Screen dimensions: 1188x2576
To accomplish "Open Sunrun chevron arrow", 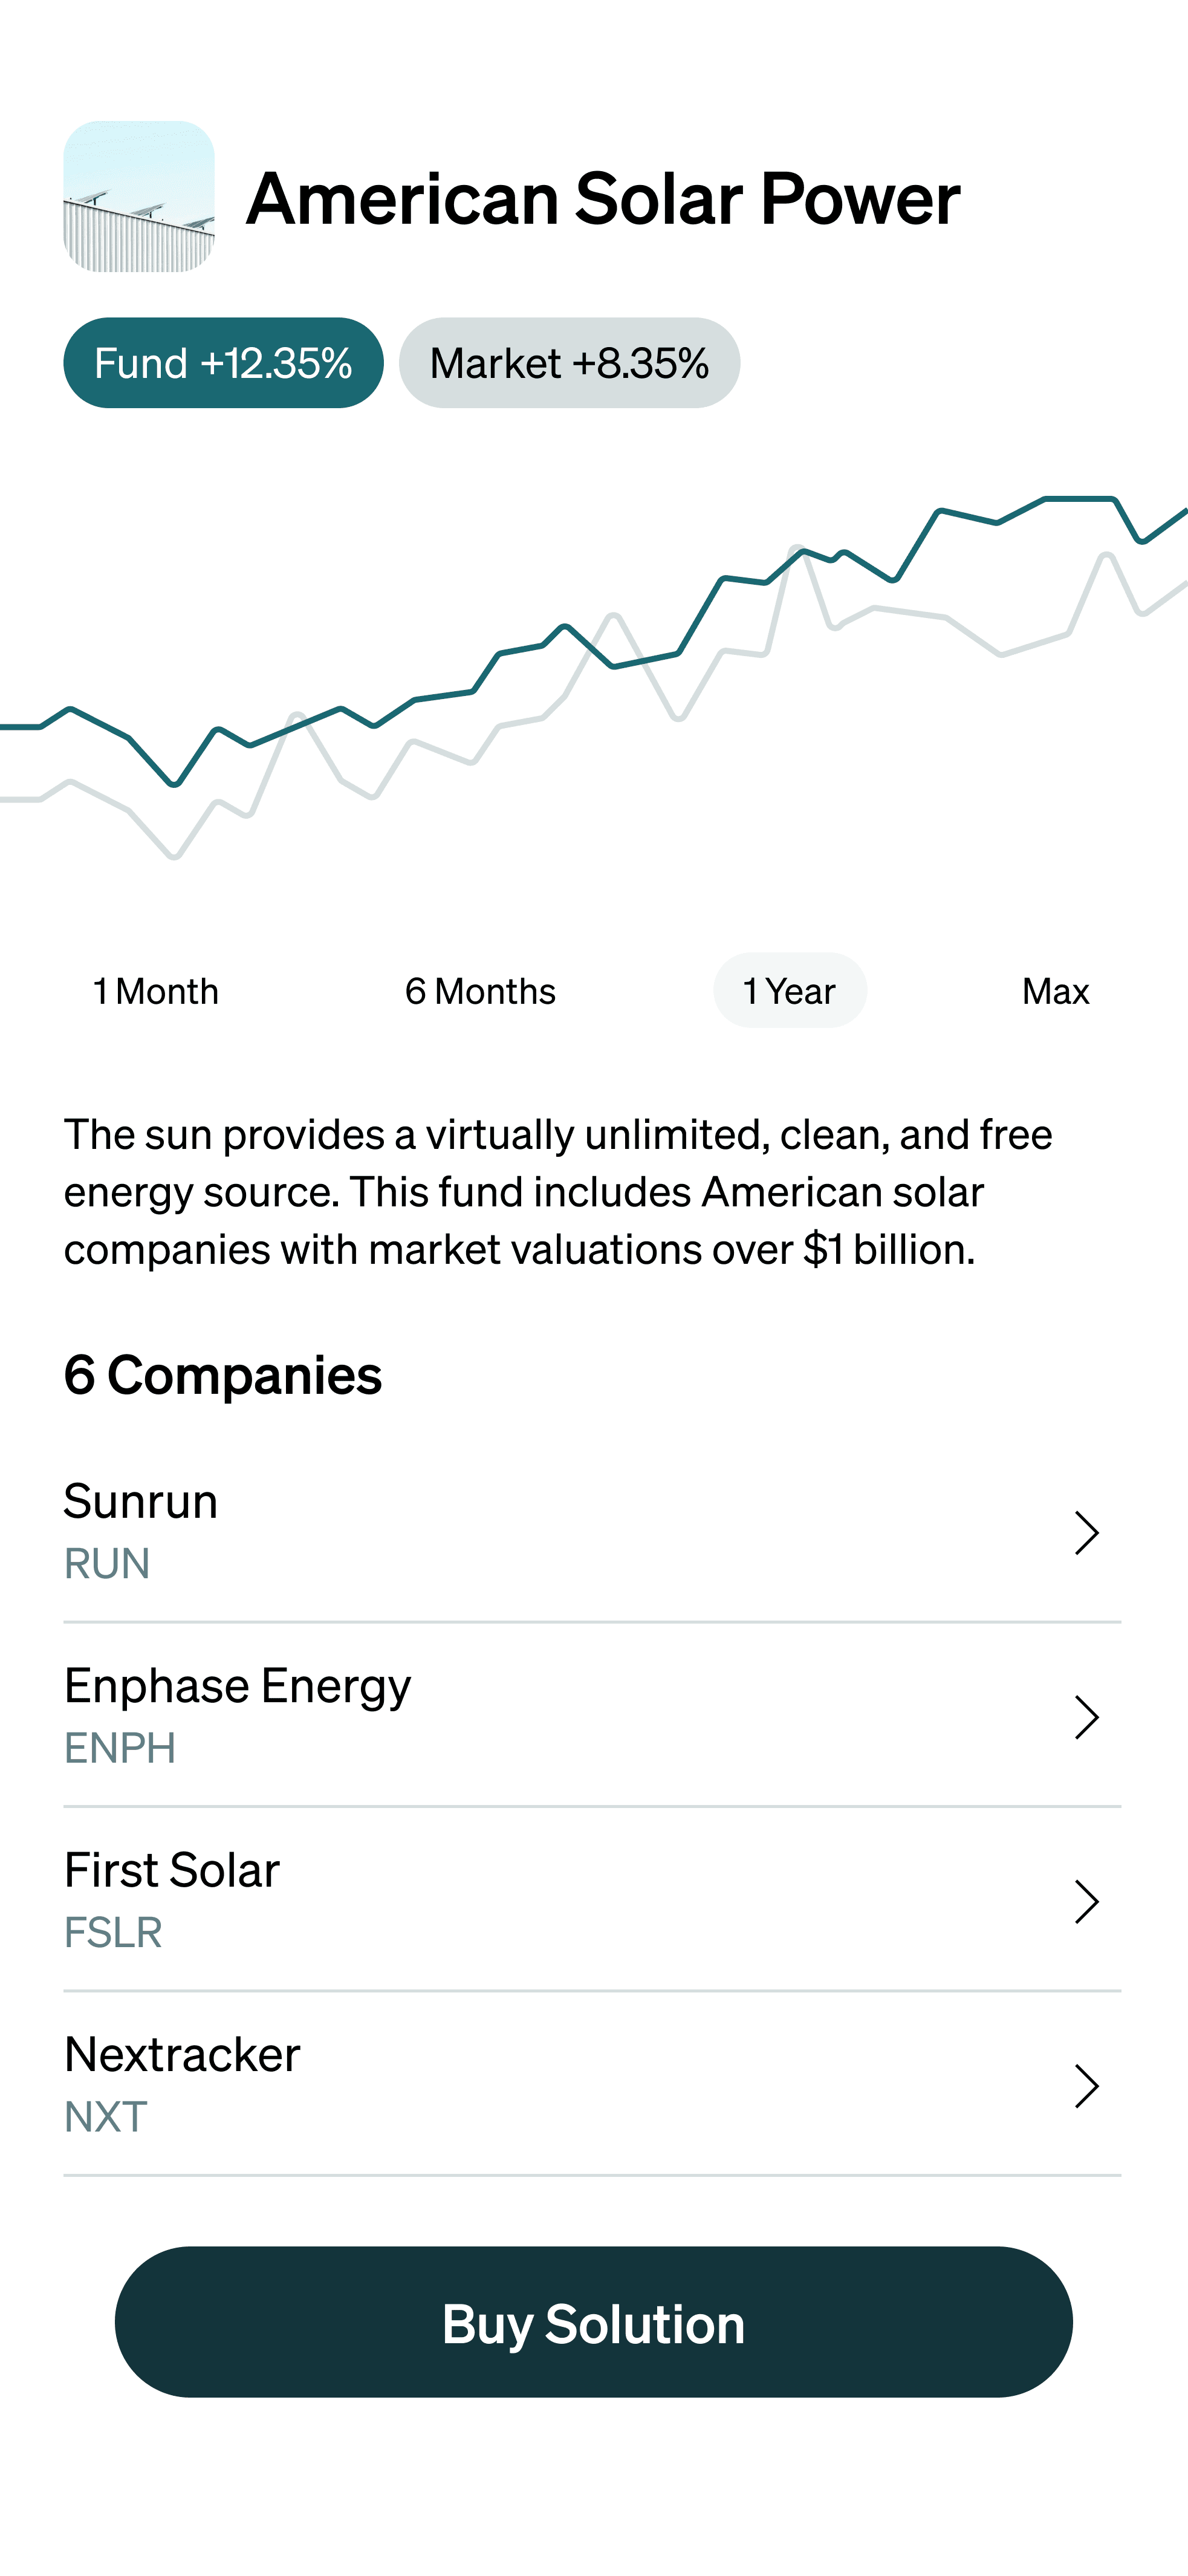I will [x=1086, y=1532].
